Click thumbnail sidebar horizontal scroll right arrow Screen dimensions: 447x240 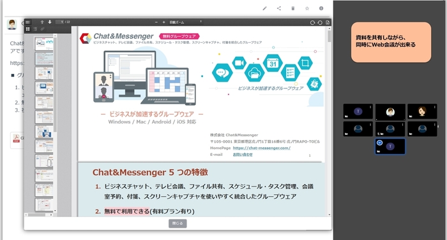tap(51, 215)
